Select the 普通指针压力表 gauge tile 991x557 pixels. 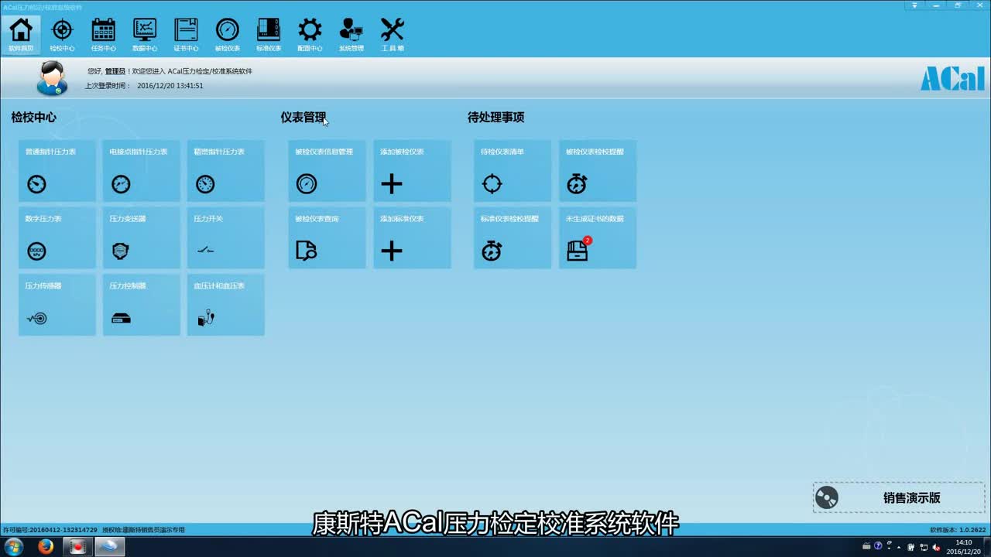(57, 171)
